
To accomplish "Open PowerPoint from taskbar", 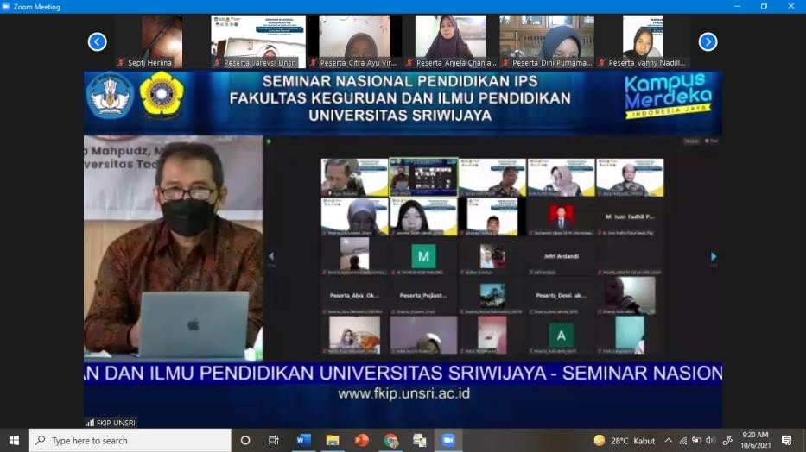I will pos(361,440).
